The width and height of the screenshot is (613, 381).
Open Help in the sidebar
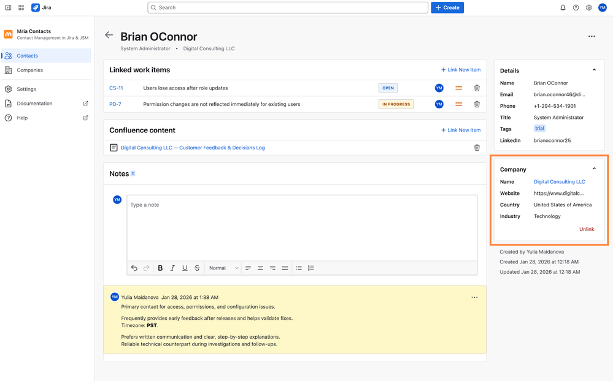point(47,118)
